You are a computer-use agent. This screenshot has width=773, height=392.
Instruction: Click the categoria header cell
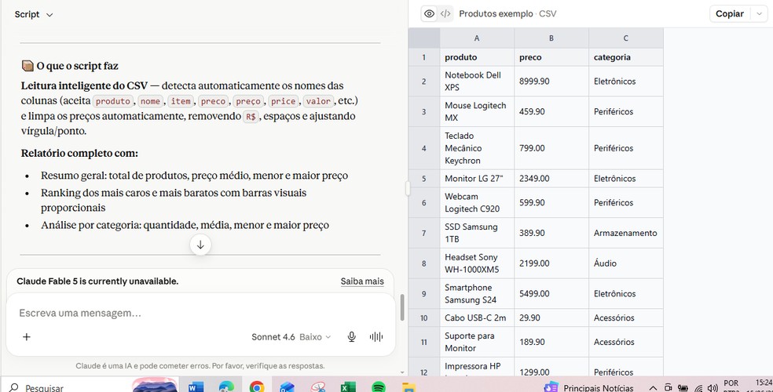(625, 57)
